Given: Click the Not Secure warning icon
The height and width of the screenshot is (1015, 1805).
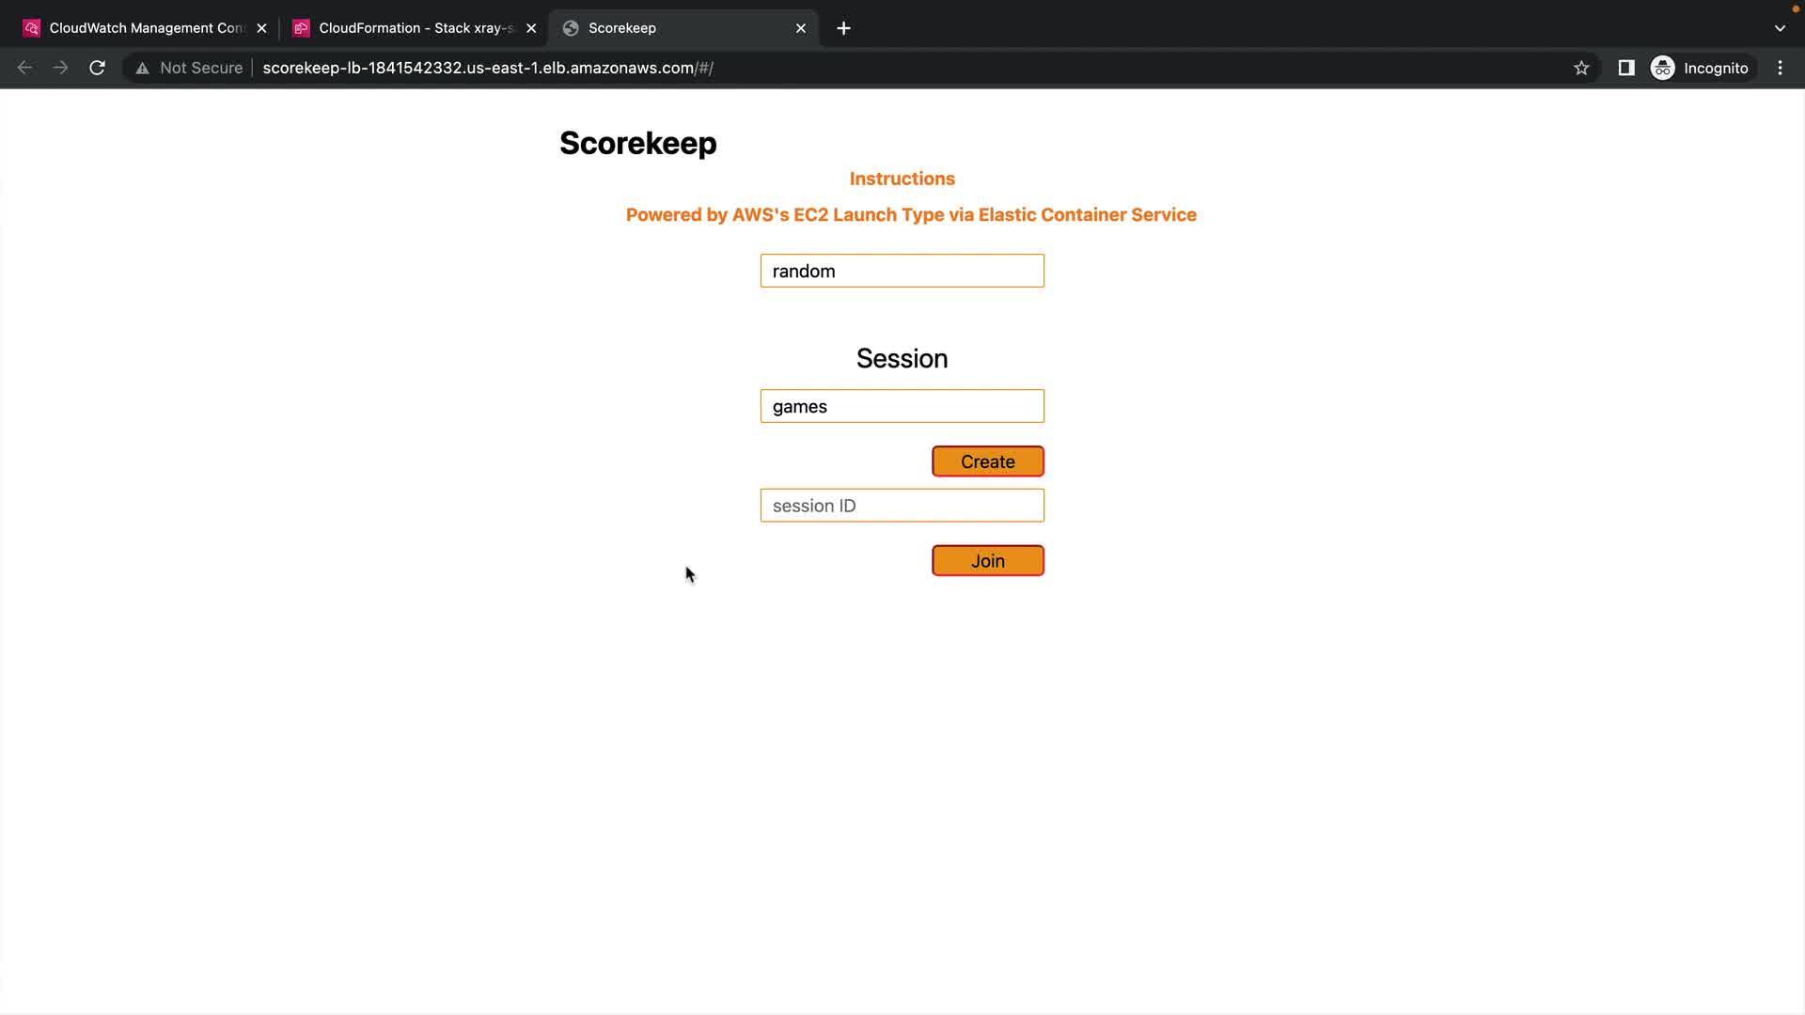Looking at the screenshot, I should 143,68.
